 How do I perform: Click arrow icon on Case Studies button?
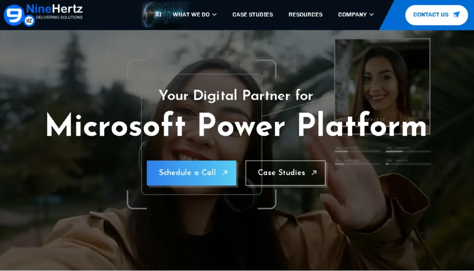pos(314,173)
